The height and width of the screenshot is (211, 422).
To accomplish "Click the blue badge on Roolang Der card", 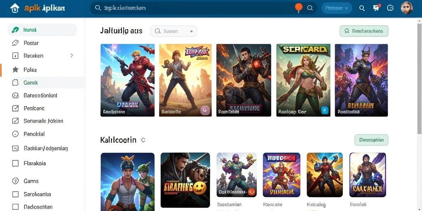I will point(325,110).
